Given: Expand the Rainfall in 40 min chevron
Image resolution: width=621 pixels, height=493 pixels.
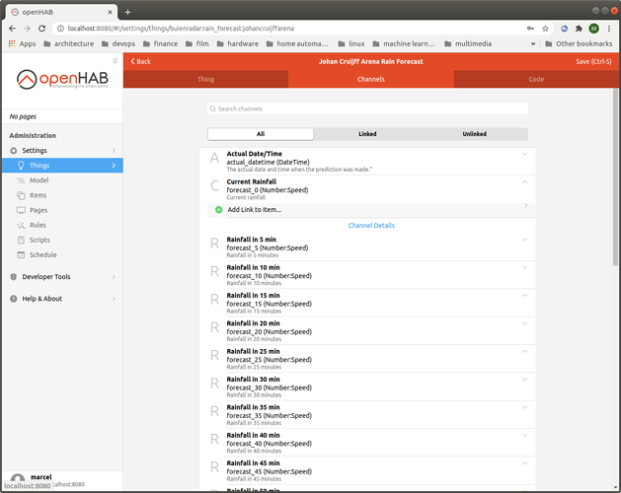Looking at the screenshot, I should [x=525, y=435].
